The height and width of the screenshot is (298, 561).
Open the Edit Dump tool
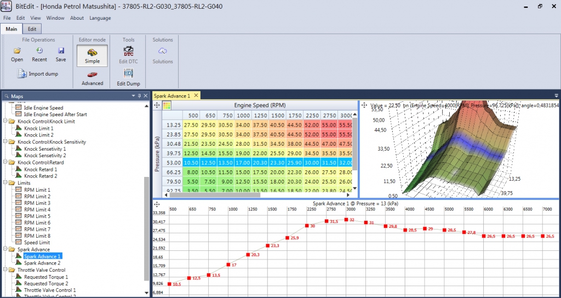coord(128,78)
